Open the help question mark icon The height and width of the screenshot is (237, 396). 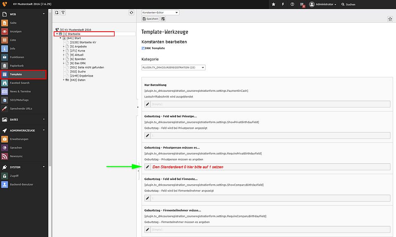[292, 4]
